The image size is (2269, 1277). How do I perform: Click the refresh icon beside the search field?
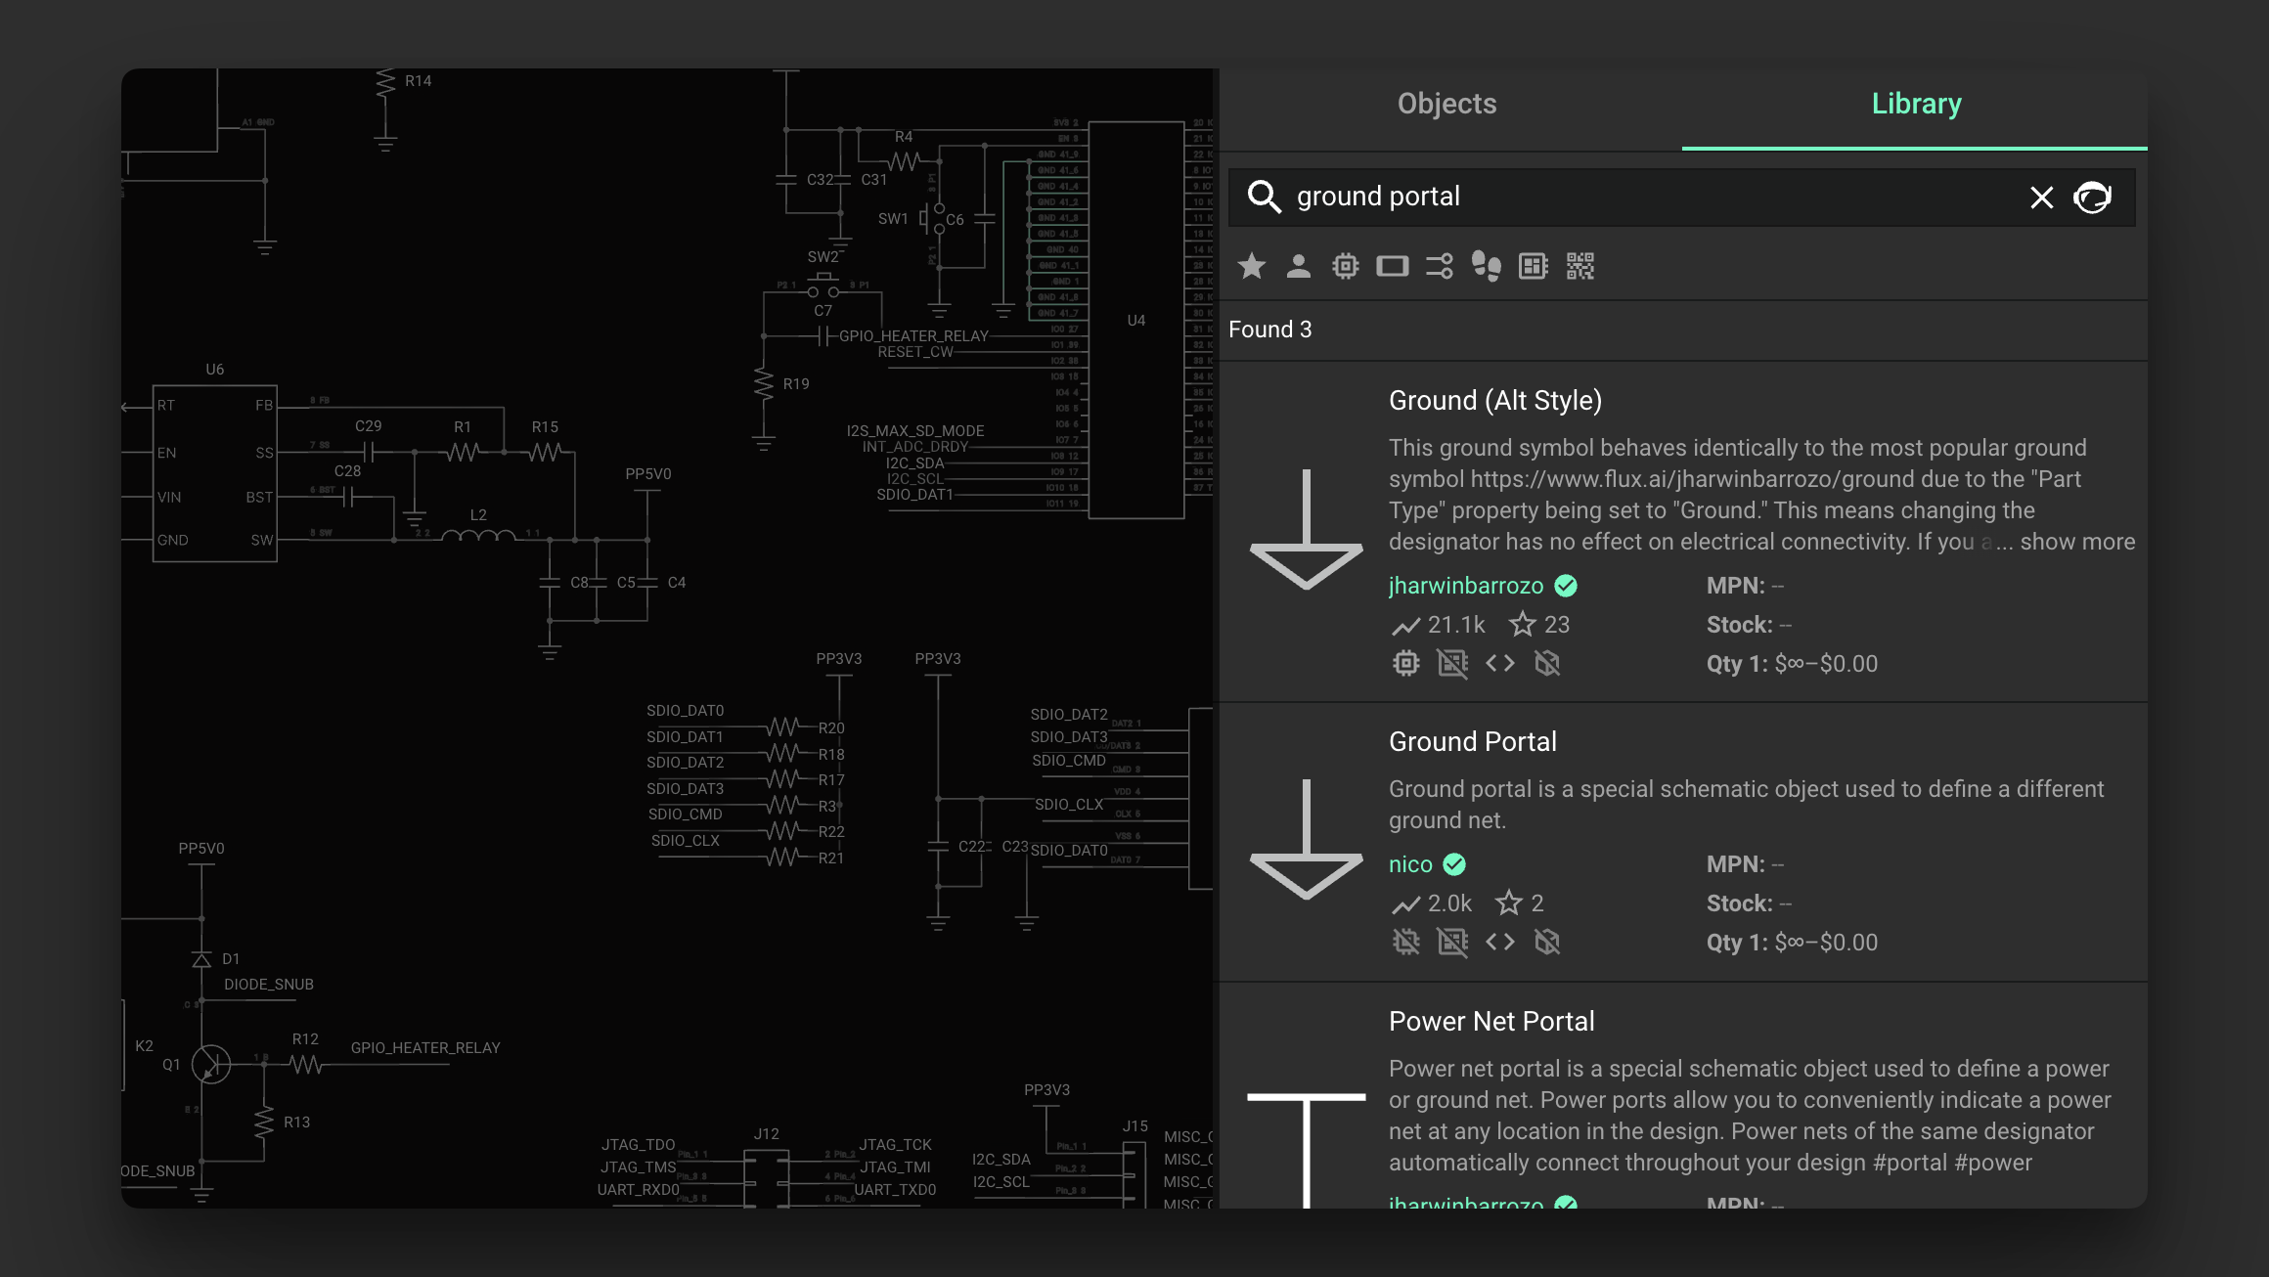[2093, 198]
